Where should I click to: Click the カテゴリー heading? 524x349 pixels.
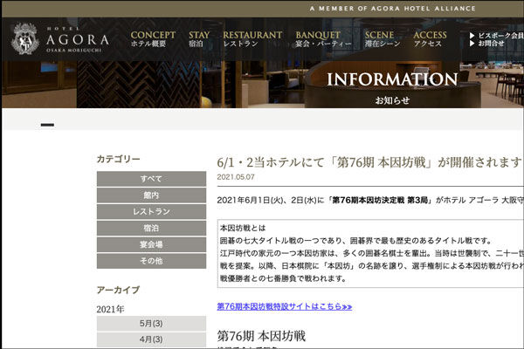point(118,159)
